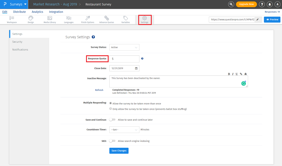Expand the Surveys product dropdown
This screenshot has height=166, width=282.
click(18, 4)
